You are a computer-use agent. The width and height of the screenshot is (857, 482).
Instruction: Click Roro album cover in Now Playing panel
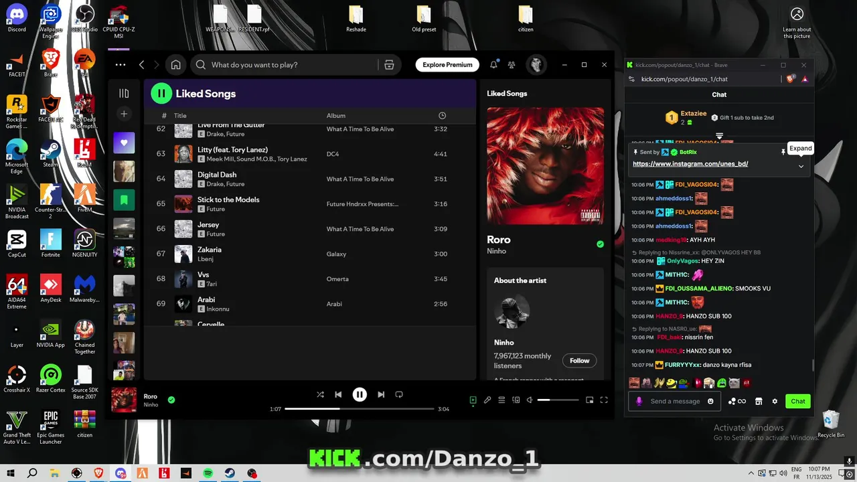545,166
